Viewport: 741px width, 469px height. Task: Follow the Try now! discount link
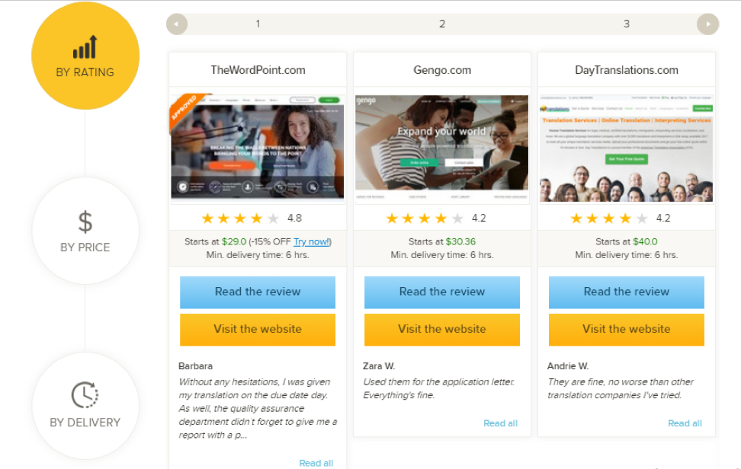coord(312,241)
